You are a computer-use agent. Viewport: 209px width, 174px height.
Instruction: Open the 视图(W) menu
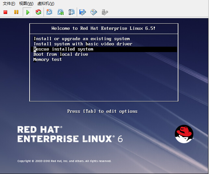pyautogui.click(x=26, y=4)
